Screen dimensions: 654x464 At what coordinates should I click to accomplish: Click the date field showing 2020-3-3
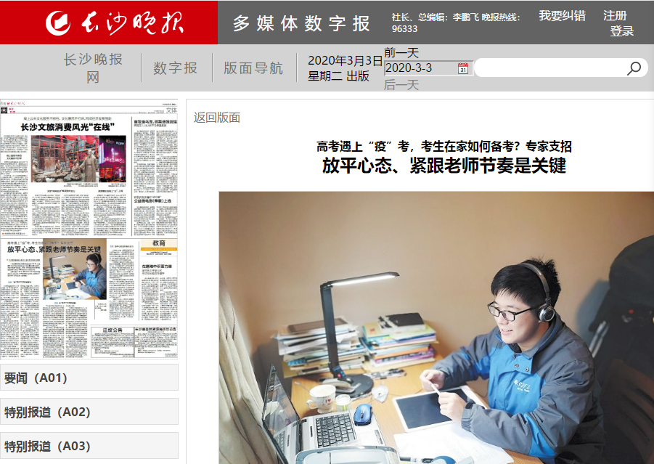(x=420, y=68)
